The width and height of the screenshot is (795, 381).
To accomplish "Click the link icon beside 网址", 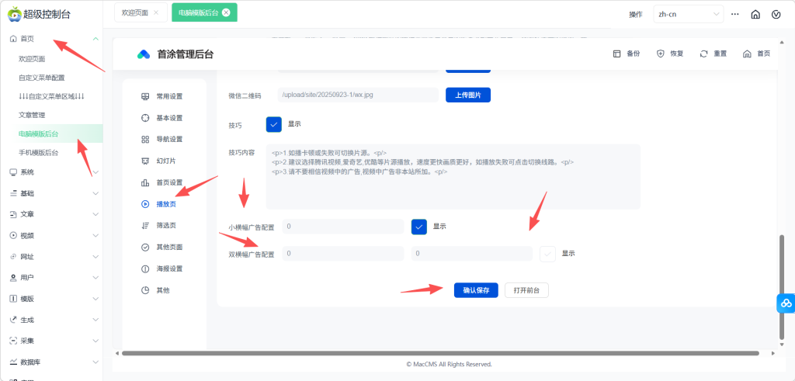I will (14, 257).
